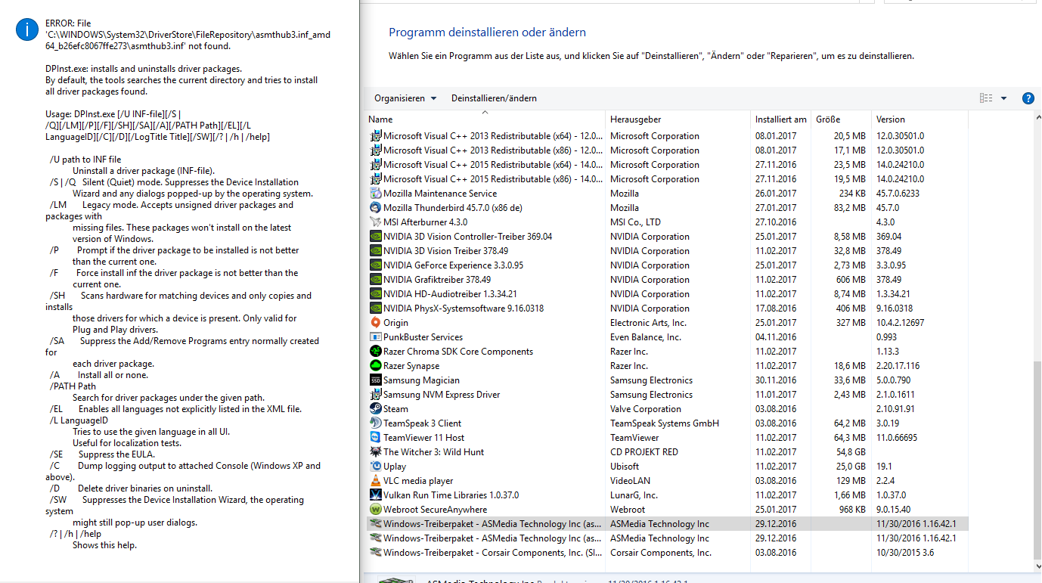Click the NVIDIA Grafiktreiber icon

[x=376, y=280]
